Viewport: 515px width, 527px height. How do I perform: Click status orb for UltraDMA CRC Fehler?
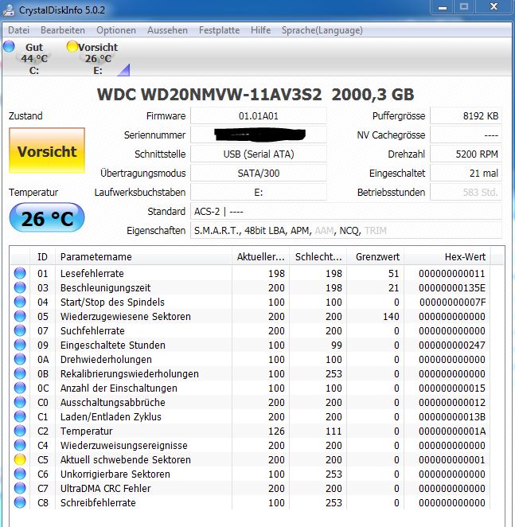[x=20, y=488]
